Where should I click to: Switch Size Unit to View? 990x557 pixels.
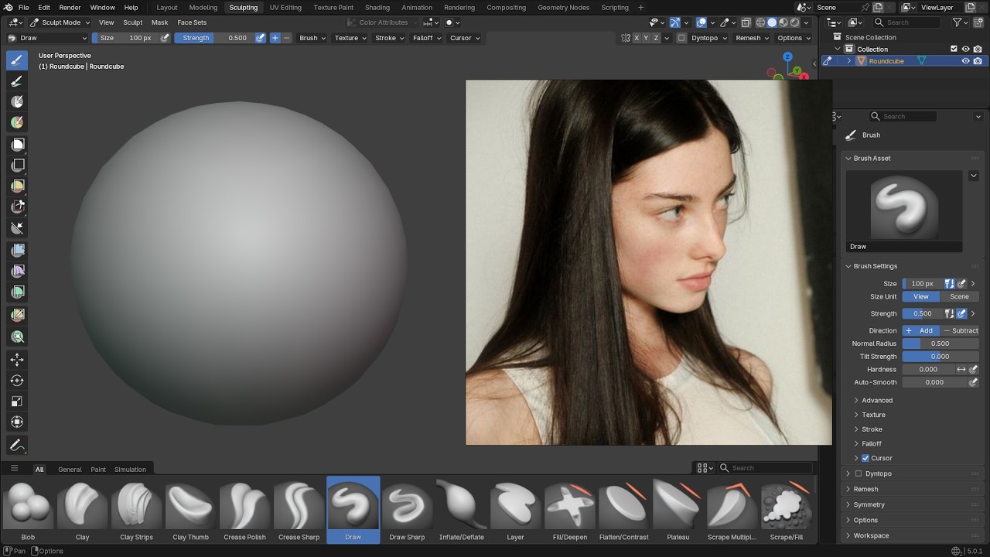(x=920, y=296)
